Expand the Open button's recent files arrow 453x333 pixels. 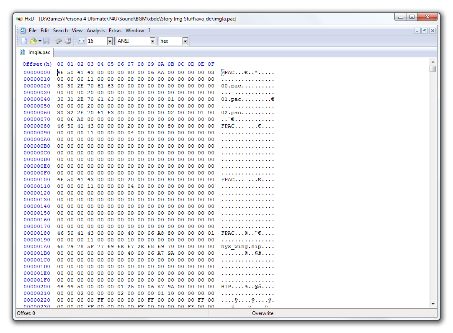40,41
